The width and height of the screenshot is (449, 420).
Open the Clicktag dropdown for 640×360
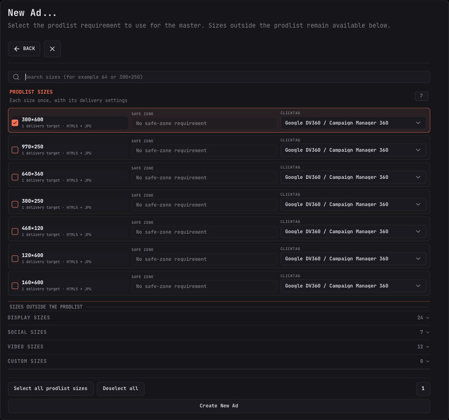(353, 177)
